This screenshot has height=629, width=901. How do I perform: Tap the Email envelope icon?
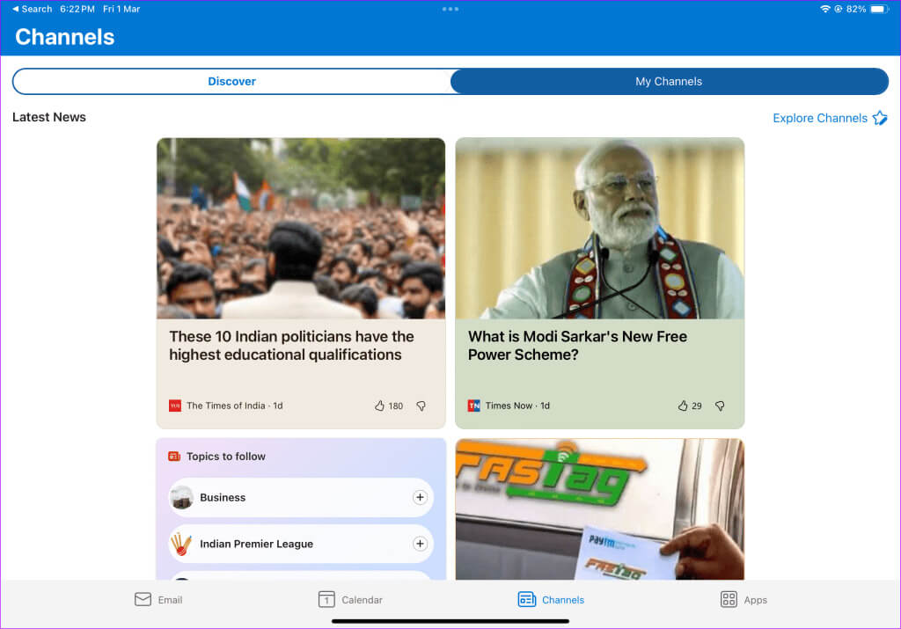143,599
